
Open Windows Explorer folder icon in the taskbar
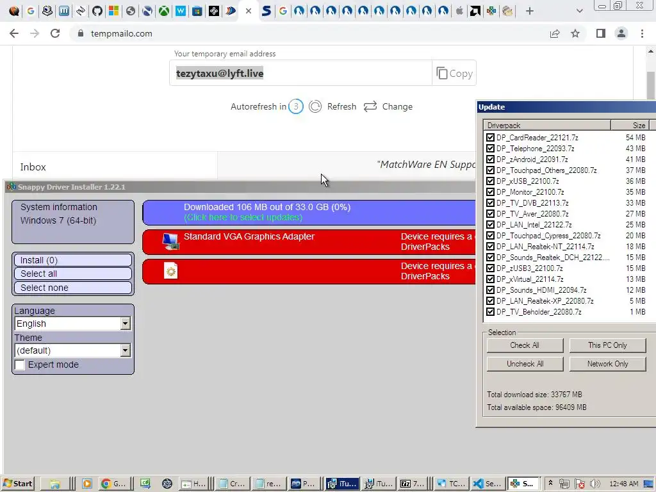pyautogui.click(x=55, y=484)
